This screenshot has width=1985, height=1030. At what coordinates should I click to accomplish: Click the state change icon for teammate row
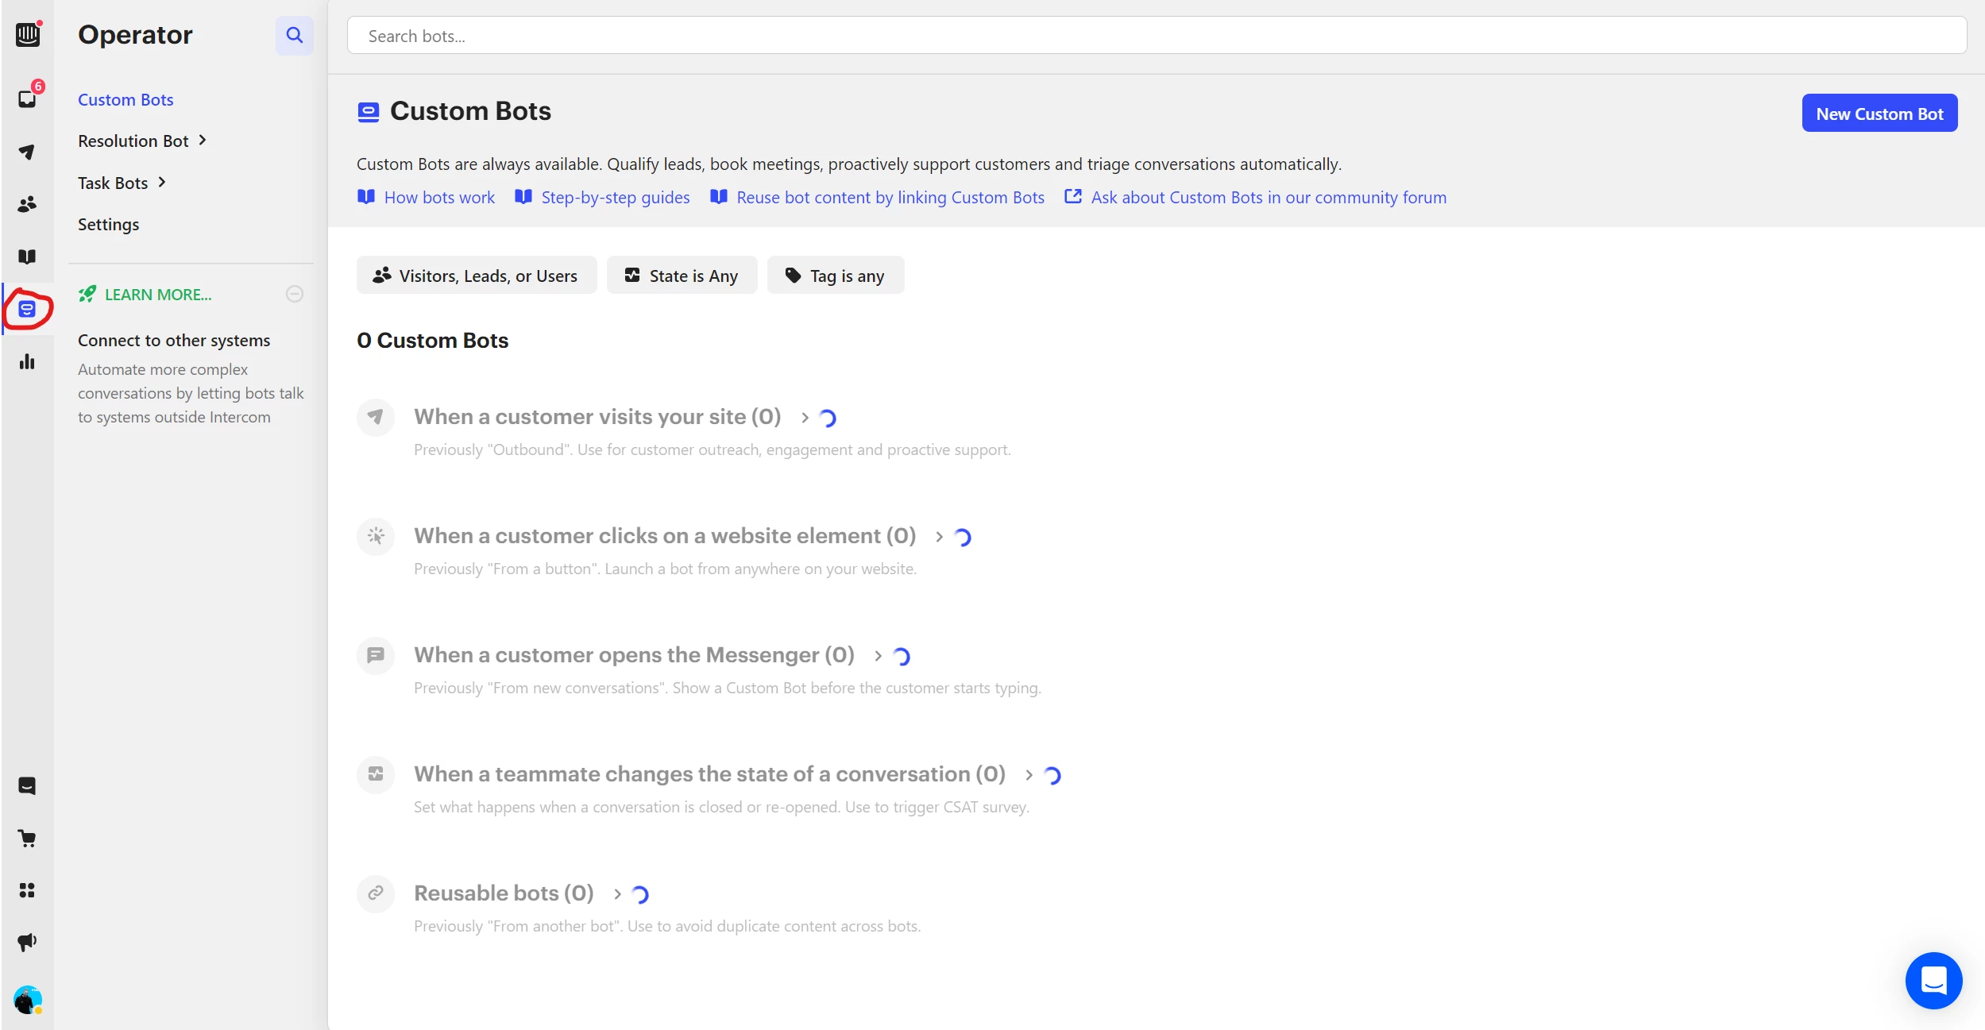coord(376,774)
